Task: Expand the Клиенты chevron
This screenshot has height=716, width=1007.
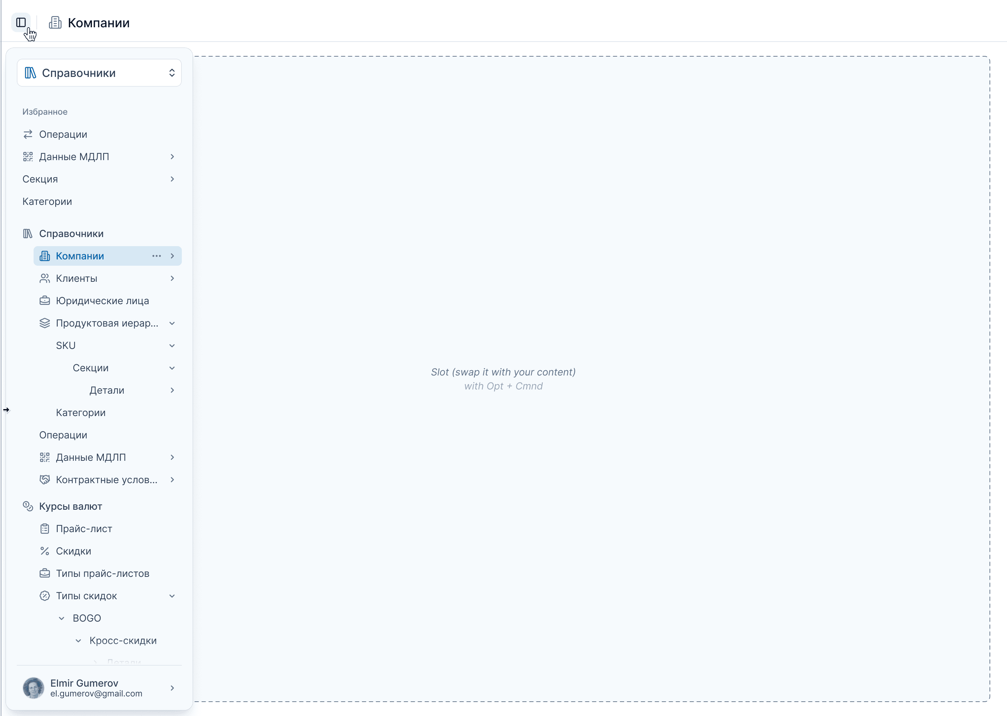Action: (172, 278)
